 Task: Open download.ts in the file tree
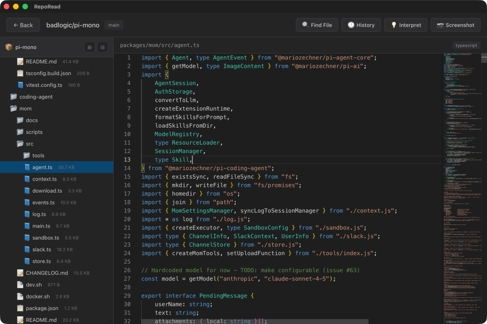pos(56,191)
